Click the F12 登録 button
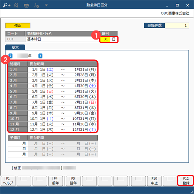The image size is (194, 194). [x=186, y=180]
